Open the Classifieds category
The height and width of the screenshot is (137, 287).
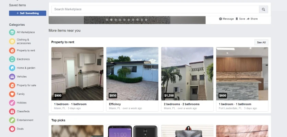click(x=23, y=111)
